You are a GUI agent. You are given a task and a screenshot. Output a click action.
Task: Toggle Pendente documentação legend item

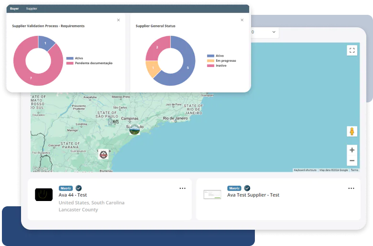(89, 63)
